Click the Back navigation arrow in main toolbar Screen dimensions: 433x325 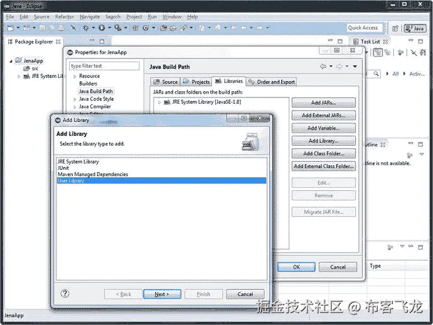coord(243,28)
